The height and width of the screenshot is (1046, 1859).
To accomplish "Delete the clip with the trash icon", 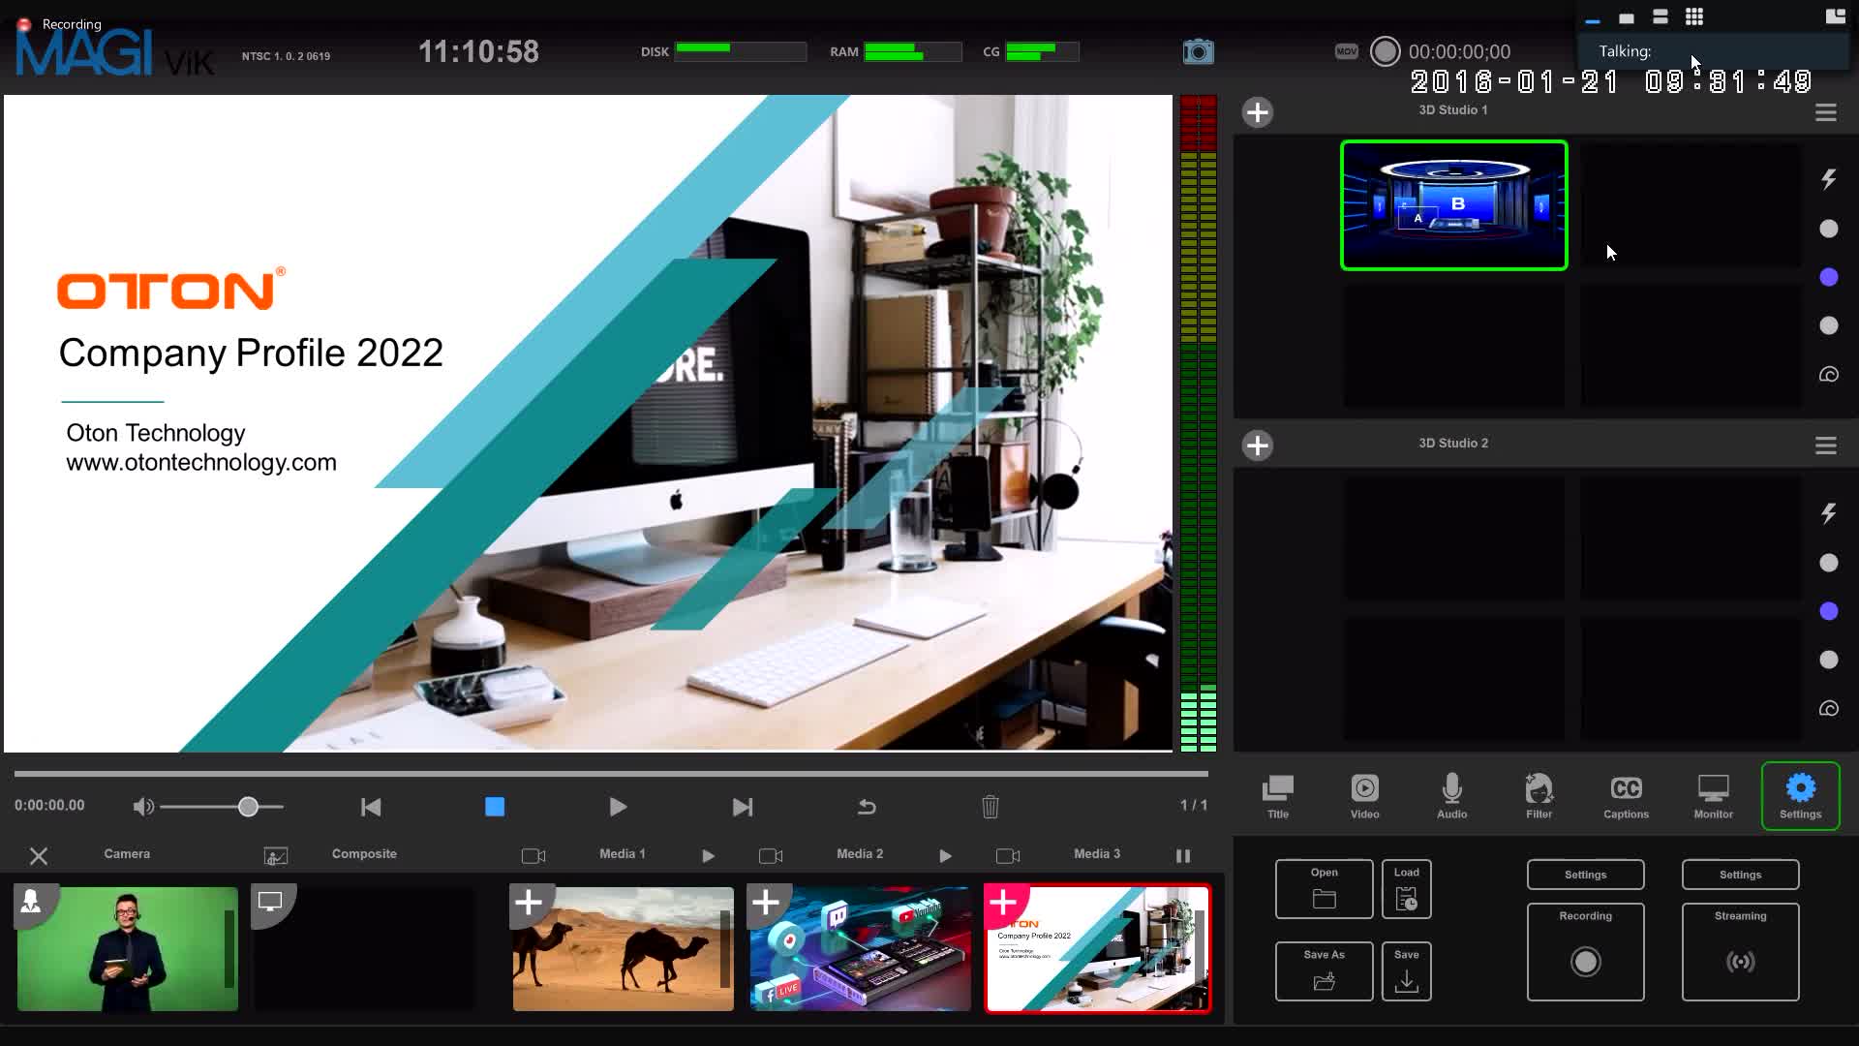I will pyautogui.click(x=990, y=807).
